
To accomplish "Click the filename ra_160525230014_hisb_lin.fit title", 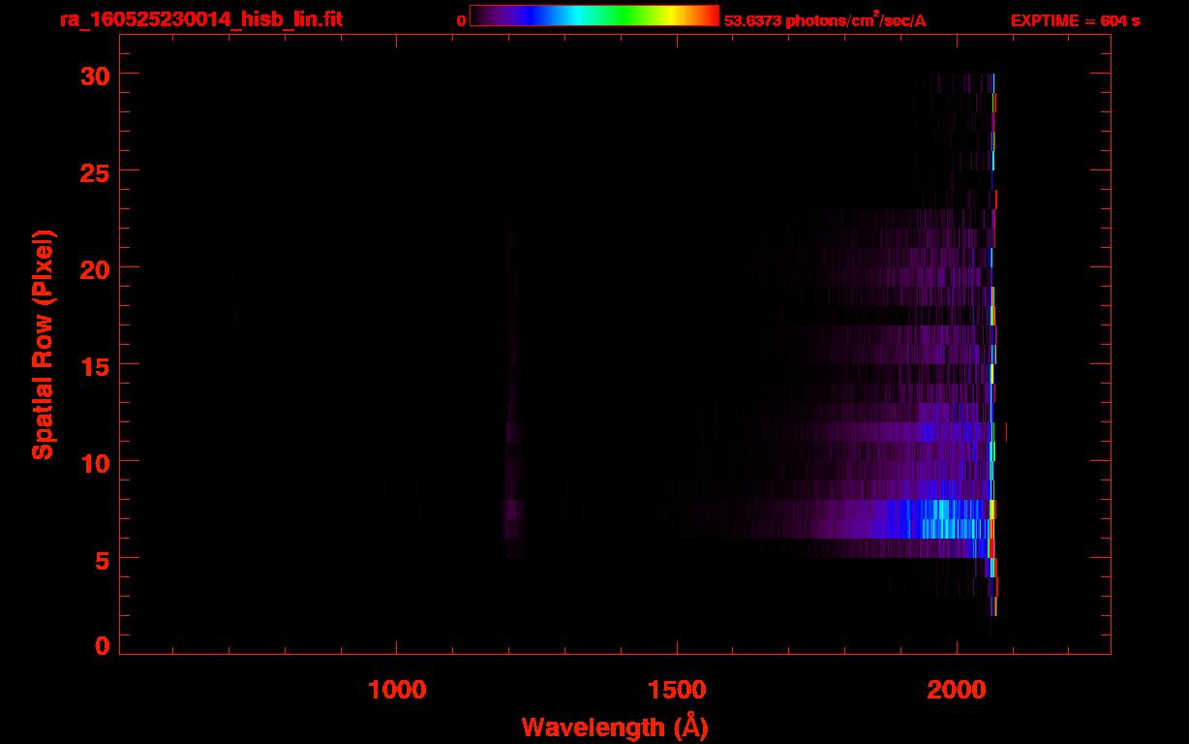I will click(x=200, y=19).
